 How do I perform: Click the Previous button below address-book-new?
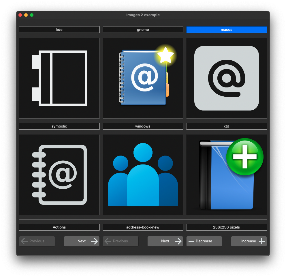pos(121,241)
